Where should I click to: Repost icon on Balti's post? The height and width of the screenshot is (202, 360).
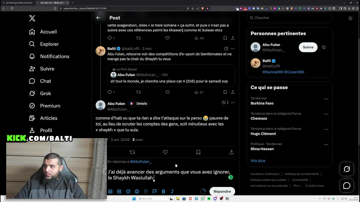click(138, 92)
